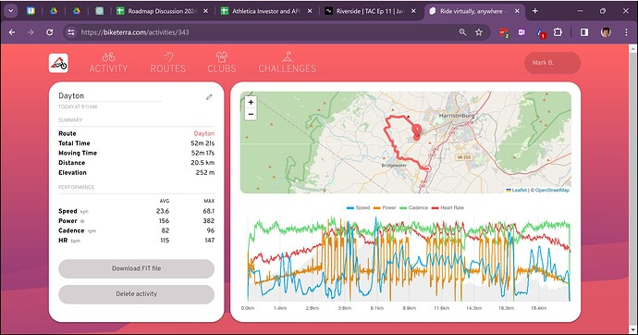Open the Chrome three-dot menu
The height and width of the screenshot is (335, 638).
626,32
